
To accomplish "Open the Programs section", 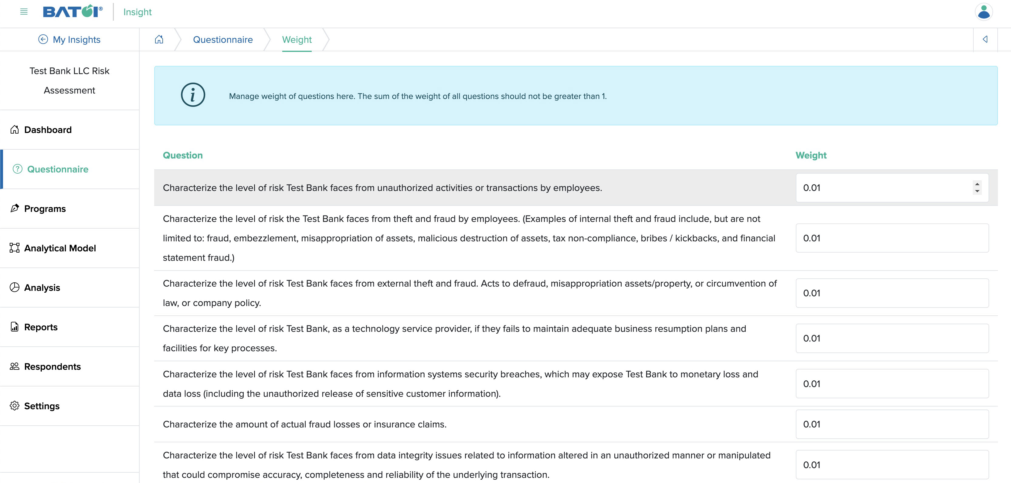I will [70, 209].
